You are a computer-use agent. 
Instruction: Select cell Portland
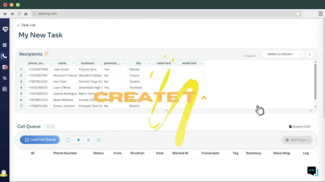[x=141, y=87]
